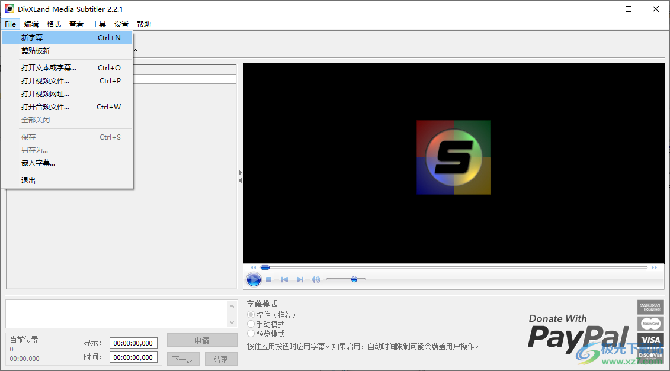Open the 查看 menu
The width and height of the screenshot is (670, 371).
(76, 24)
